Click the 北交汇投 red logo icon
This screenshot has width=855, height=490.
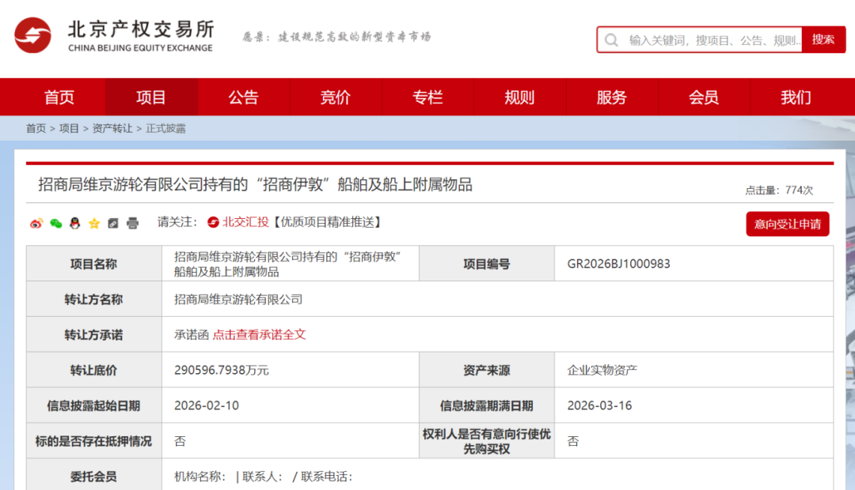tap(212, 222)
